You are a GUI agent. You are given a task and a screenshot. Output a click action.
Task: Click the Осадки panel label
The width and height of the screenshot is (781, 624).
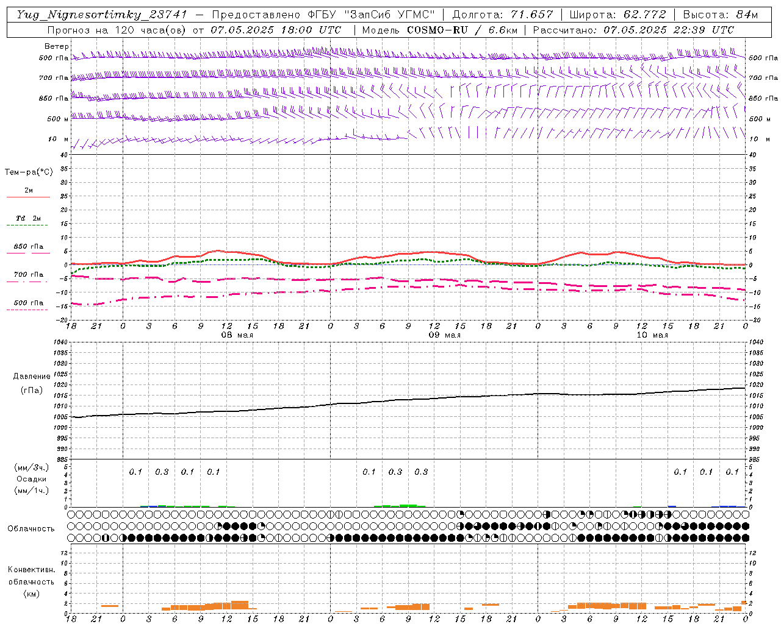pyautogui.click(x=31, y=479)
